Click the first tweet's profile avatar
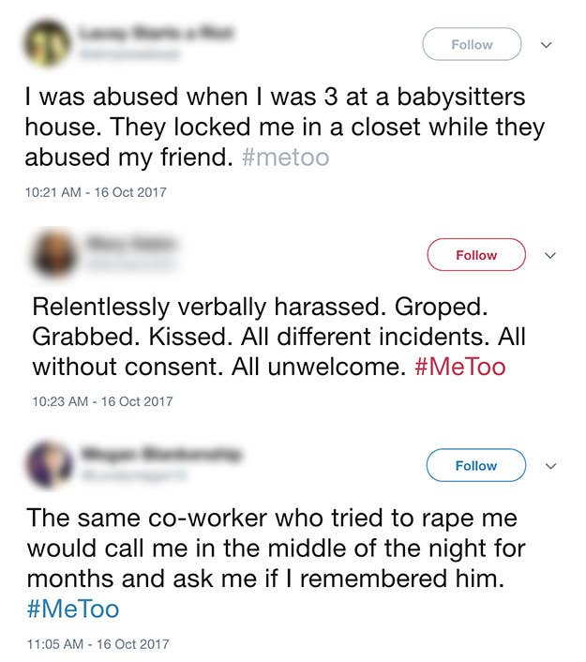586x662 pixels. pyautogui.click(x=47, y=43)
